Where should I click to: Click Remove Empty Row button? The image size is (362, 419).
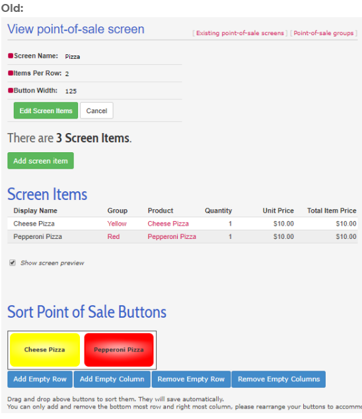[191, 379]
